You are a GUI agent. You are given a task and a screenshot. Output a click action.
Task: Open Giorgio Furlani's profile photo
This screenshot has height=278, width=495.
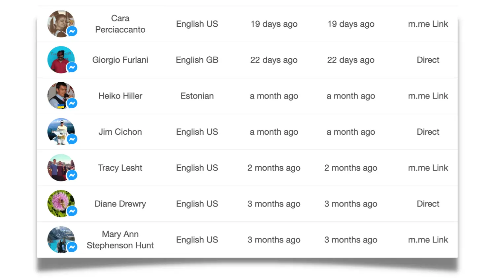(59, 58)
